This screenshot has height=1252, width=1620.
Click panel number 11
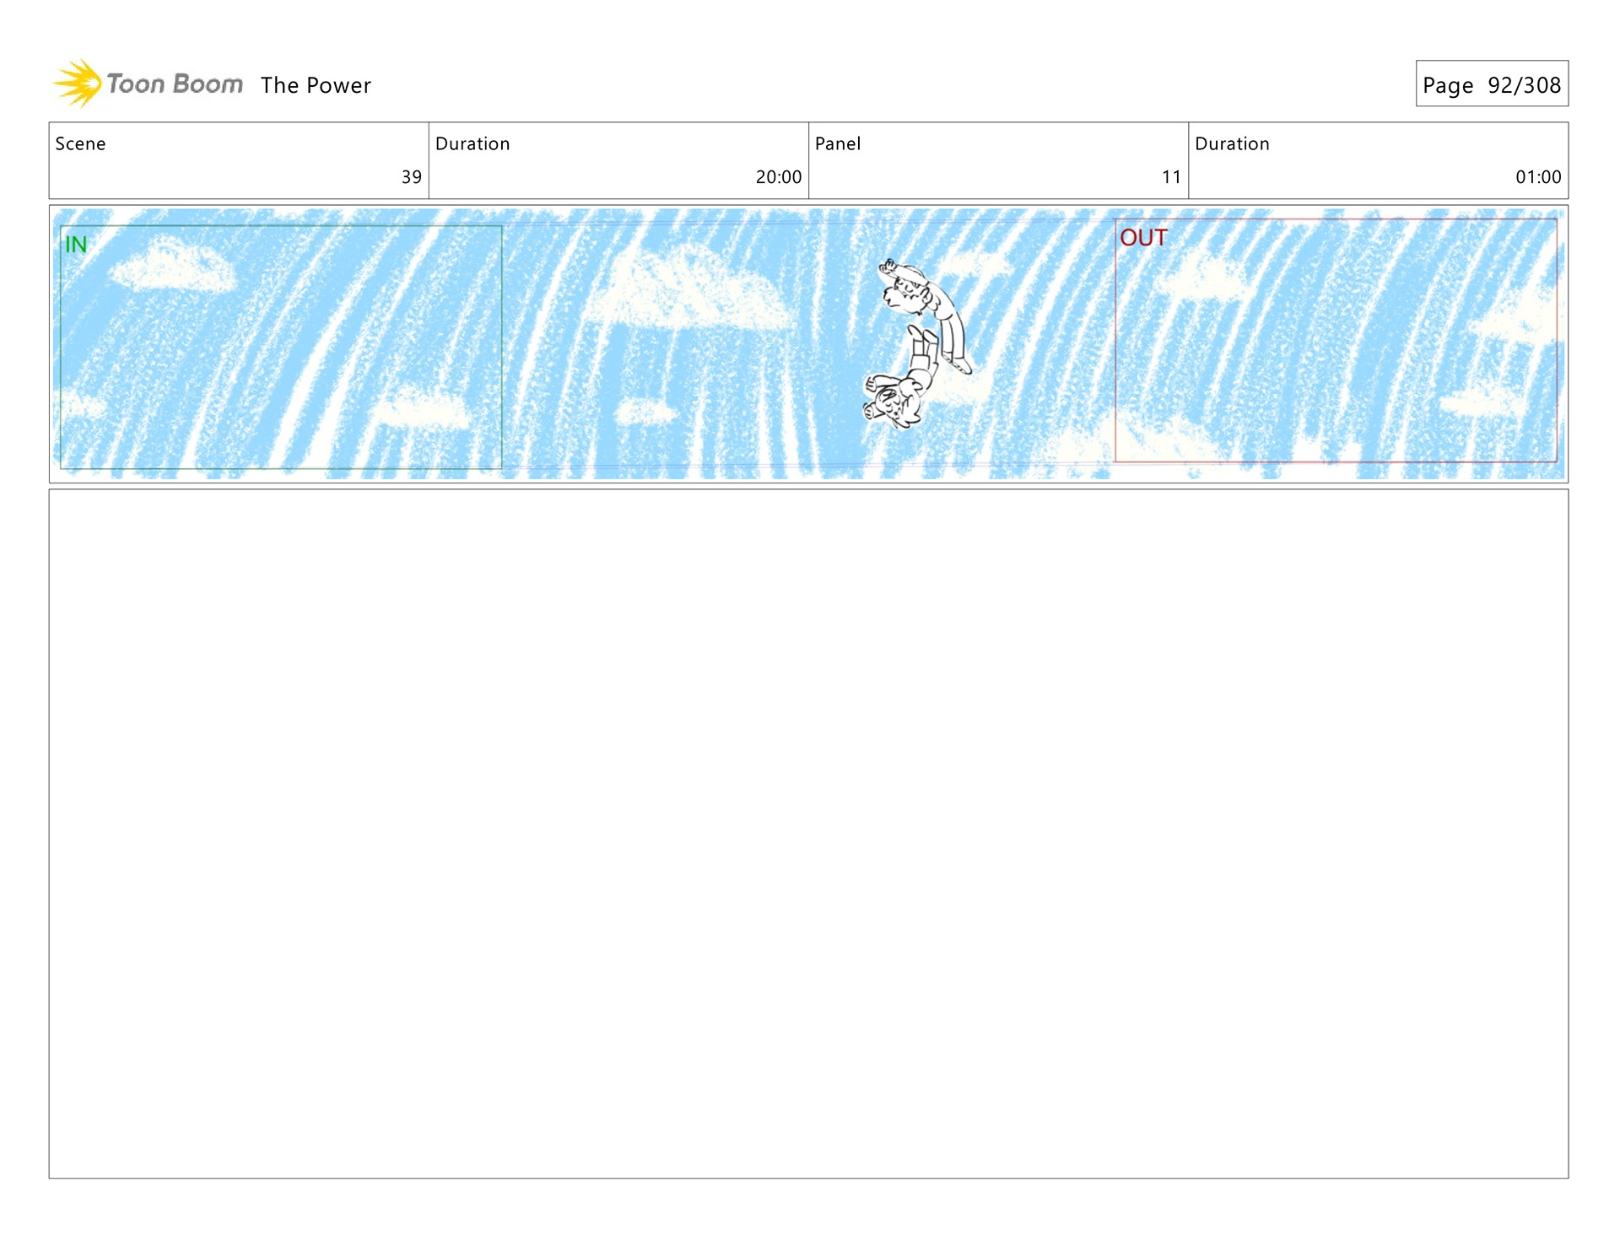pyautogui.click(x=1170, y=177)
